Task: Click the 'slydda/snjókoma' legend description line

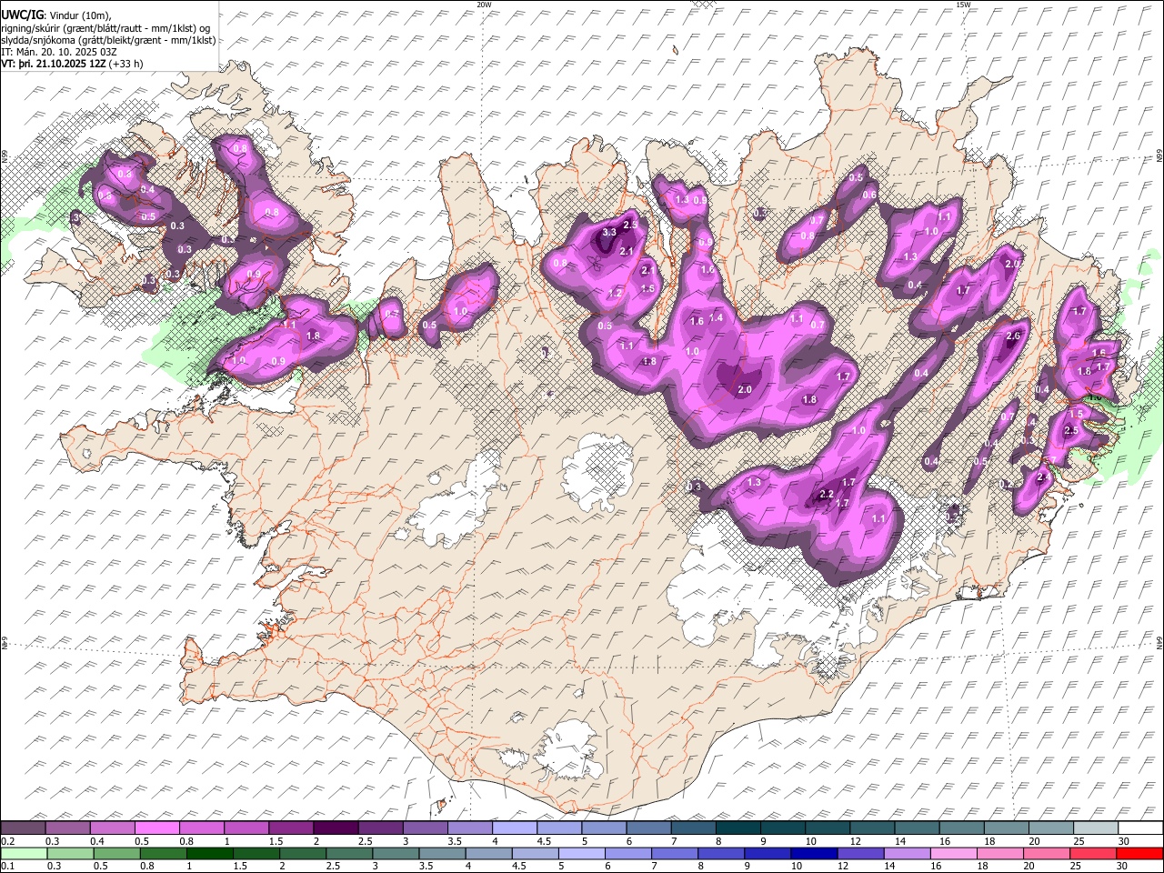Action: (x=108, y=40)
